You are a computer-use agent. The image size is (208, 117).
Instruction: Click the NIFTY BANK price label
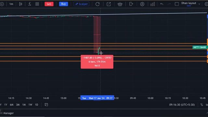pos(200,47)
